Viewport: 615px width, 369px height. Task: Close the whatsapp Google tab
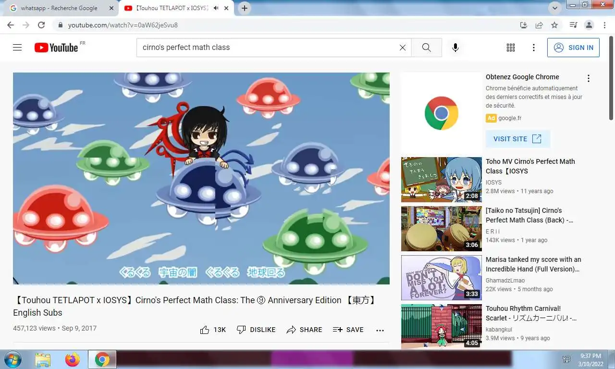click(x=111, y=8)
